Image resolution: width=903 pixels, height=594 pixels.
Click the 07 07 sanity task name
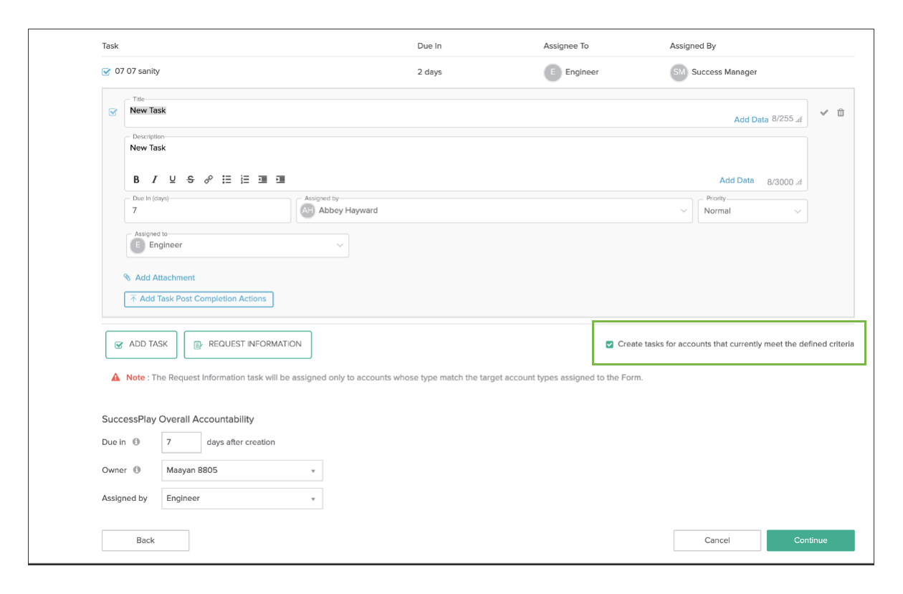pyautogui.click(x=138, y=72)
